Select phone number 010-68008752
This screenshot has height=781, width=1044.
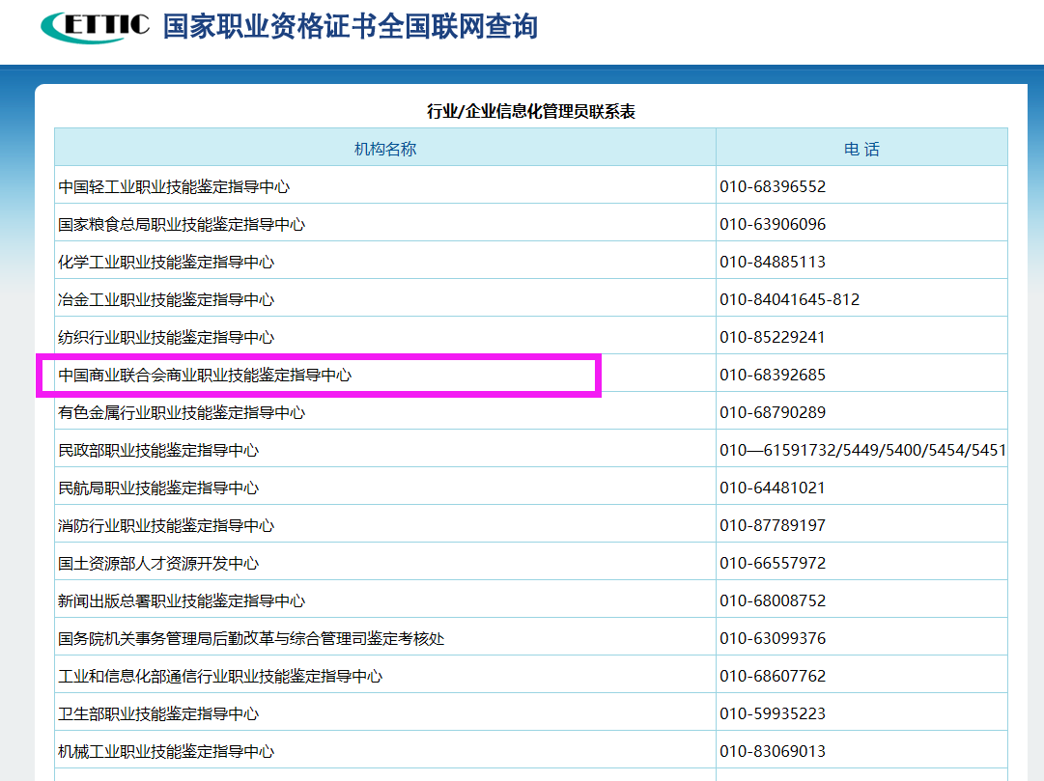[x=773, y=600]
